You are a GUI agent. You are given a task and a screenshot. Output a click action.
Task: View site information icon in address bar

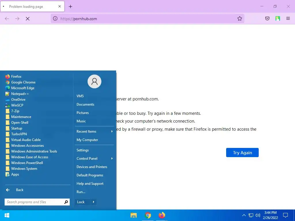55,19
